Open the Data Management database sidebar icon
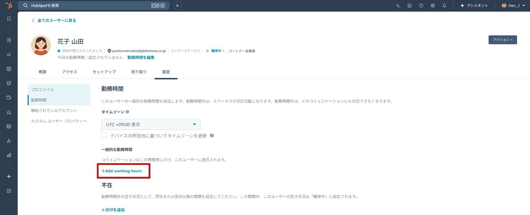The width and height of the screenshot is (530, 215). pyautogui.click(x=9, y=126)
